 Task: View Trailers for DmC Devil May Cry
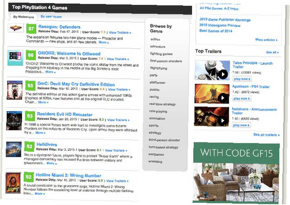pyautogui.click(x=119, y=90)
